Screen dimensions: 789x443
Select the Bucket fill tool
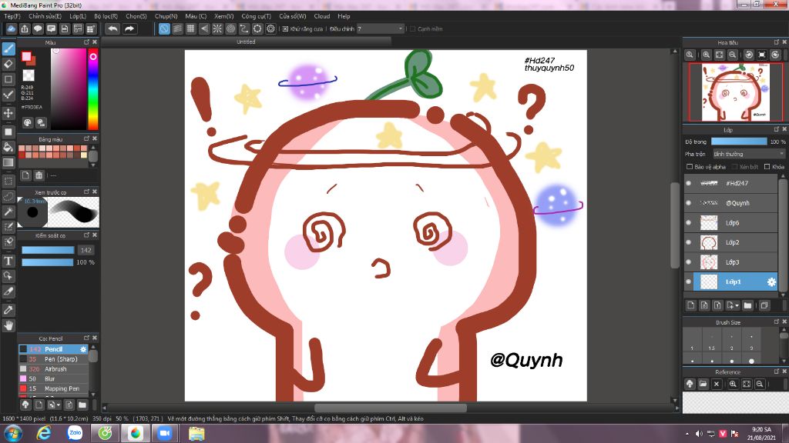(8, 147)
